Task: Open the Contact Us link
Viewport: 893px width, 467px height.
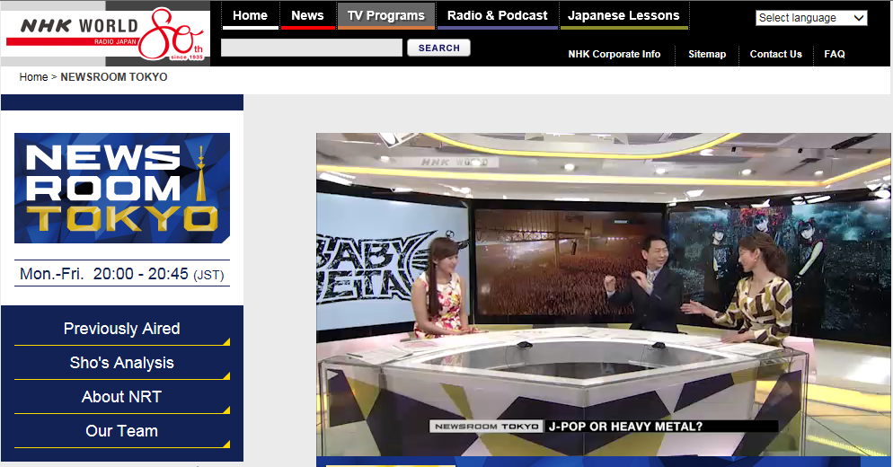Action: (775, 54)
